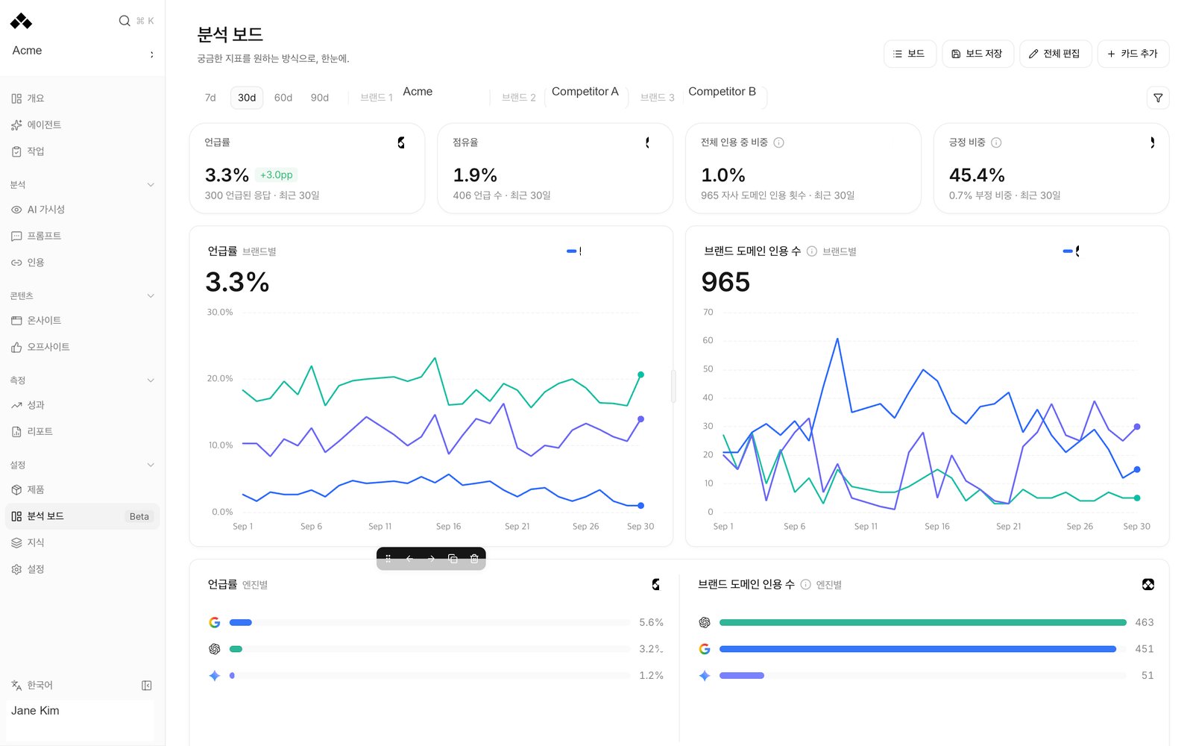1193x746 pixels.
Task: Open 지식 knowledge page
Action: coord(82,542)
